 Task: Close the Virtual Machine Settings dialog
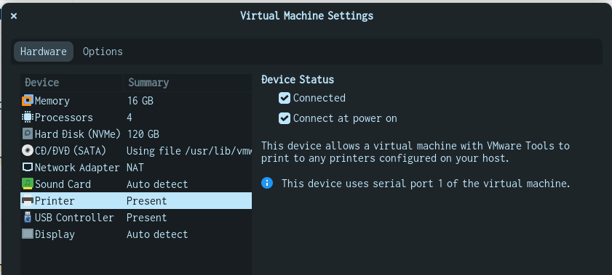[14, 16]
